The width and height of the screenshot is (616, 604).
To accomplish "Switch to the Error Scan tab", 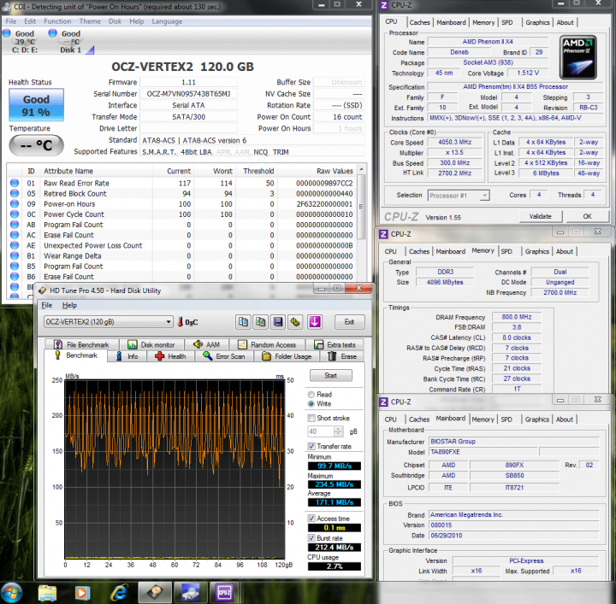I will pos(225,356).
